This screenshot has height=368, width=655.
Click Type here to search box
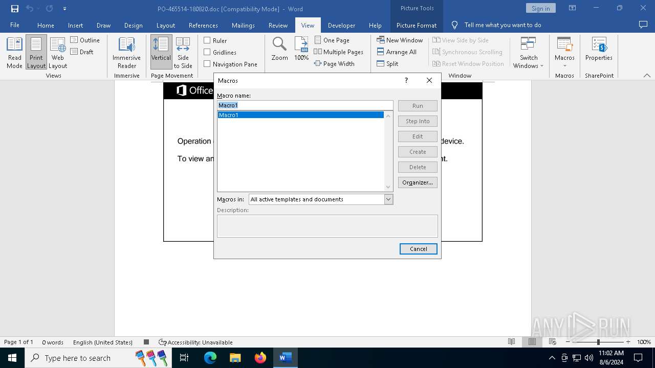[x=97, y=358]
